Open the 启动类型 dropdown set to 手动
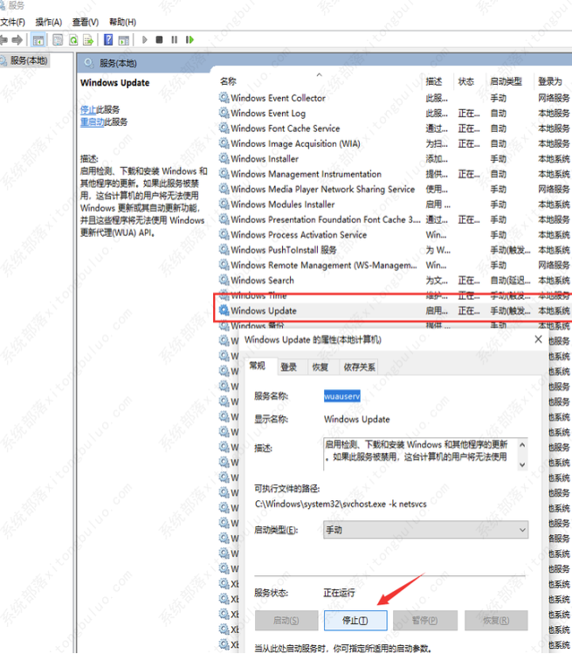 click(425, 530)
